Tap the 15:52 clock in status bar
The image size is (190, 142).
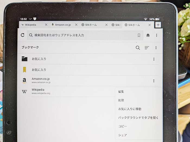coord(24,19)
